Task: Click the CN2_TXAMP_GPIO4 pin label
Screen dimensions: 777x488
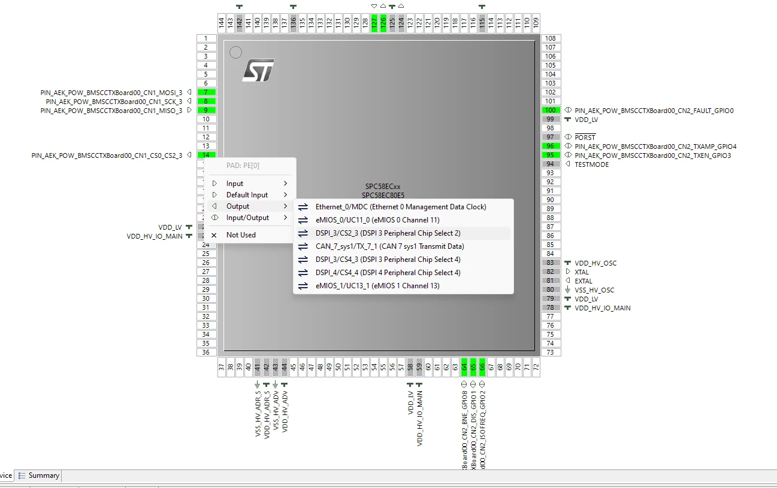Action: point(656,147)
